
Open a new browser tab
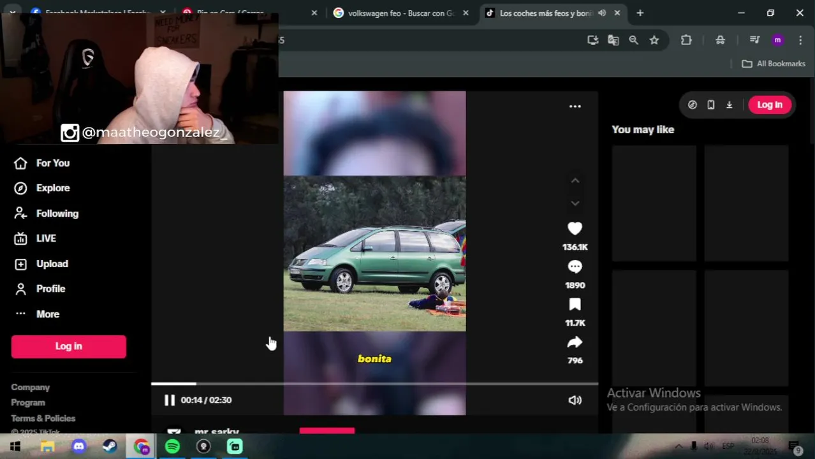click(x=640, y=13)
